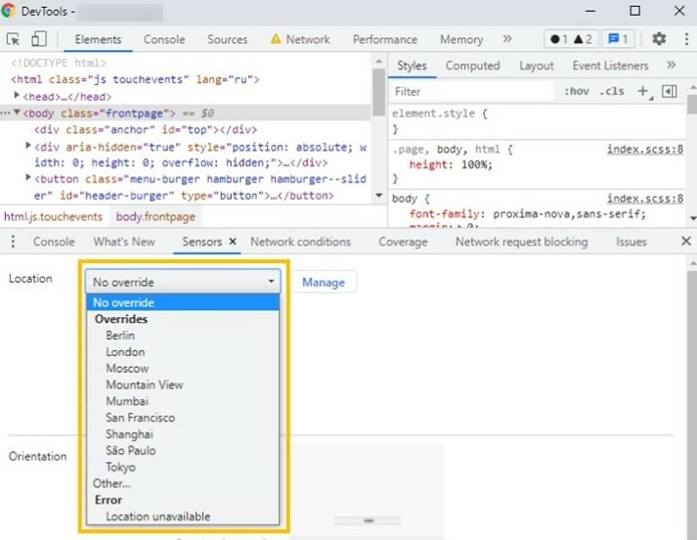Open the drawer three-dot menu

click(x=13, y=242)
